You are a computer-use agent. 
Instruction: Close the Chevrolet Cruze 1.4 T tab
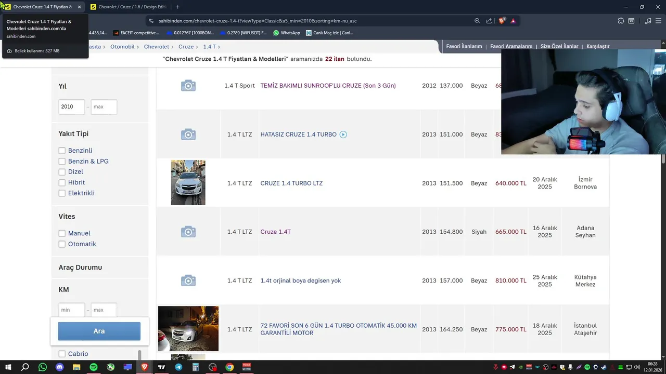click(79, 7)
